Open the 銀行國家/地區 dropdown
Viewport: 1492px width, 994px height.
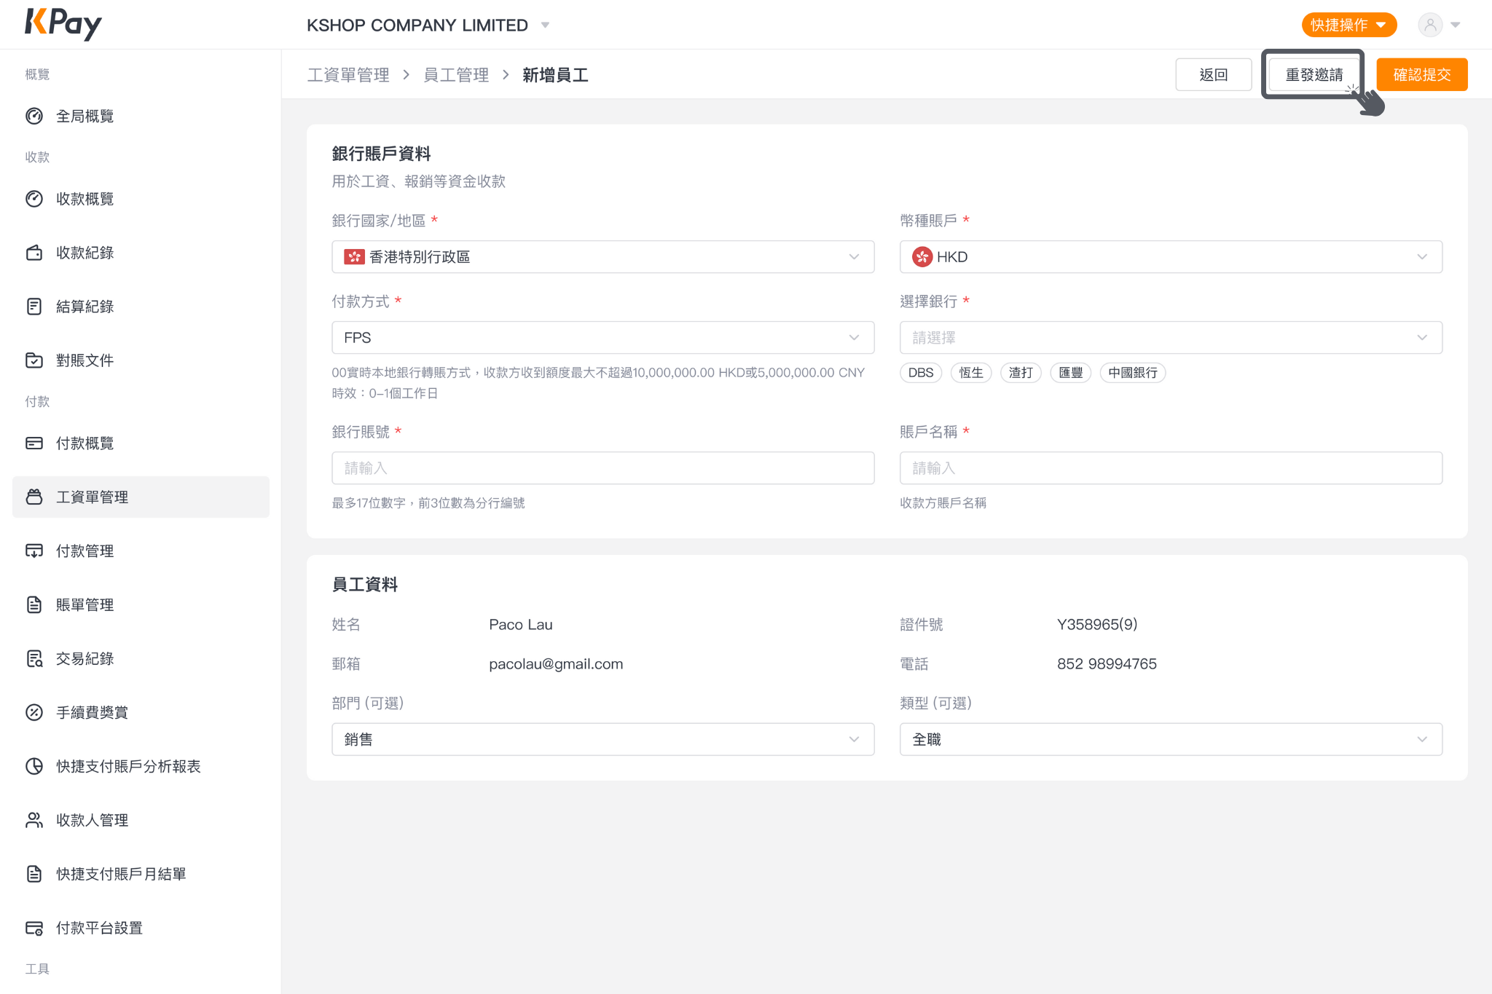coord(602,257)
